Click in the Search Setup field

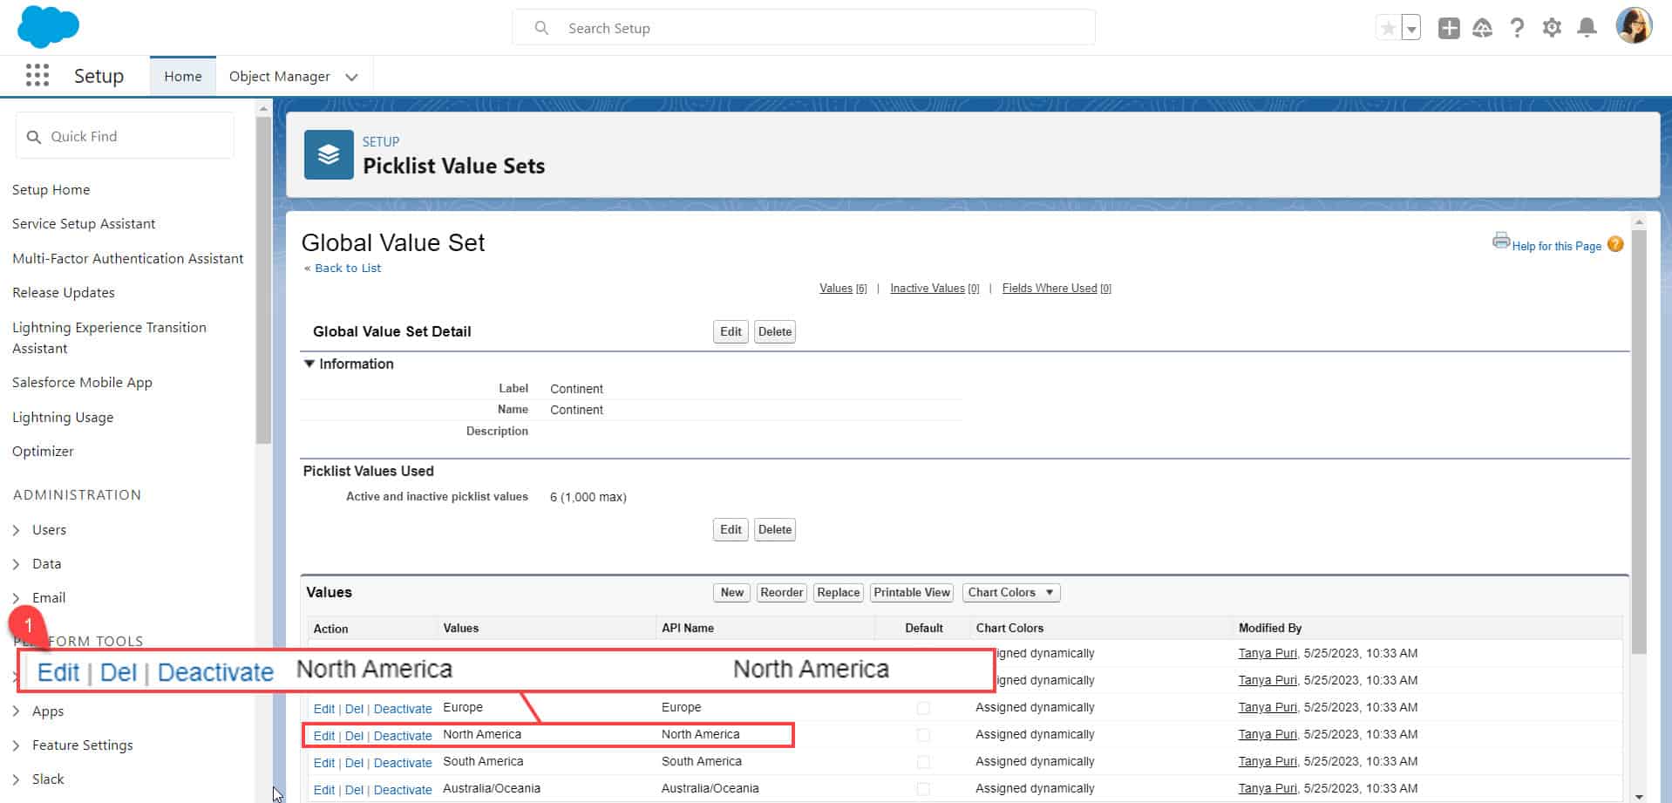(x=803, y=27)
